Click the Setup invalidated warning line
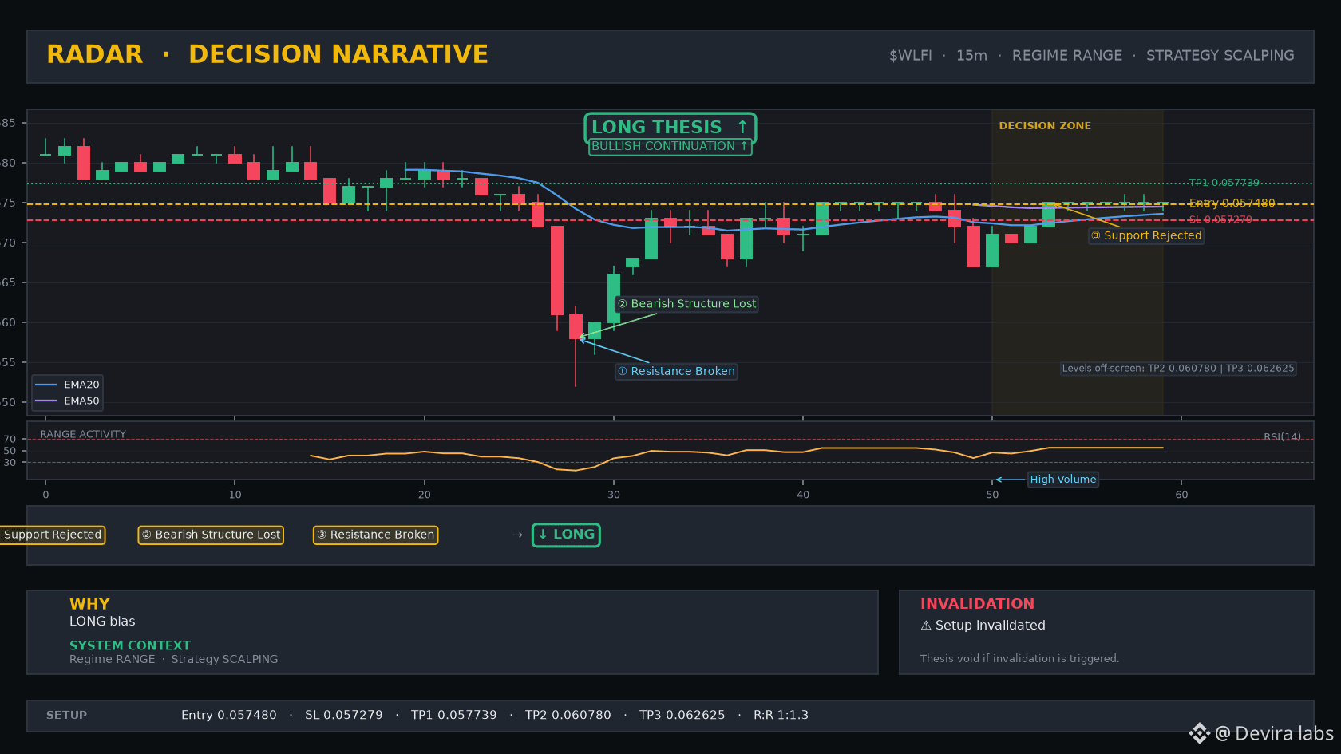1341x754 pixels. point(983,626)
